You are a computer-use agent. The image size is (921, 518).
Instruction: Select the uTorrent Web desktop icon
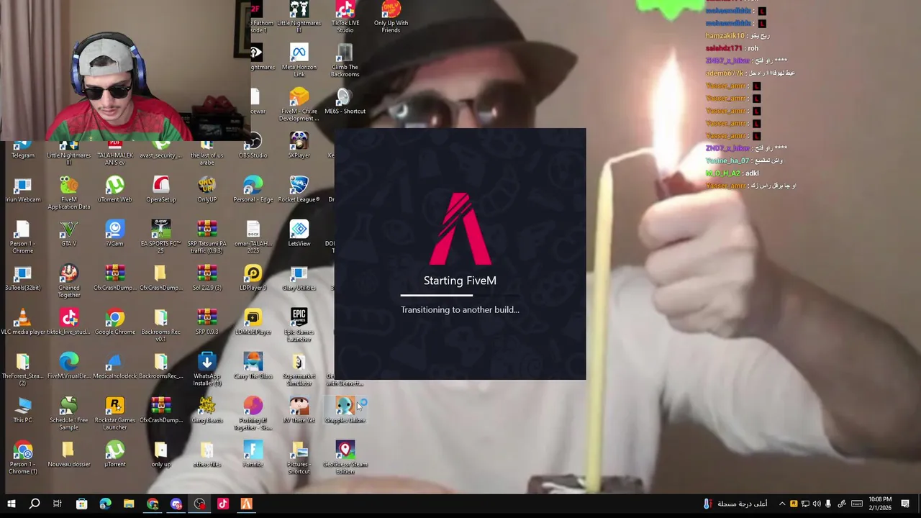pyautogui.click(x=115, y=190)
